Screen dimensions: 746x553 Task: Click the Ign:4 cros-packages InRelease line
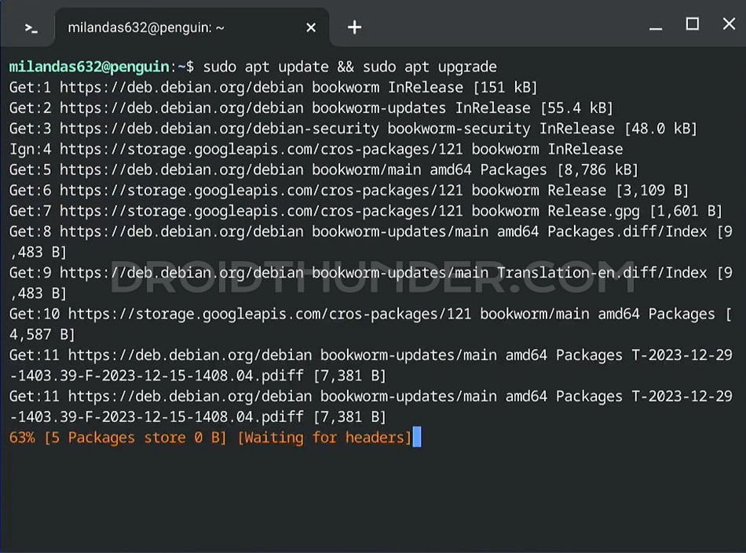tap(316, 149)
